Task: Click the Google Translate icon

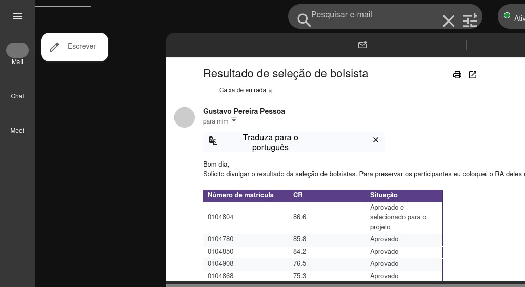Action: point(213,140)
